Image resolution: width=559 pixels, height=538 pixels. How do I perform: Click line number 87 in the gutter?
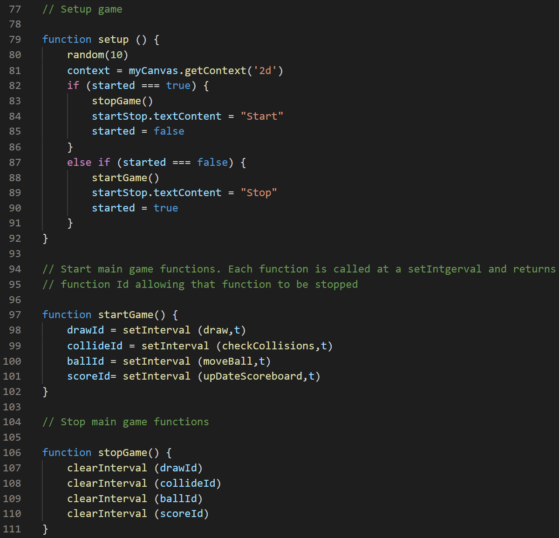pos(15,163)
